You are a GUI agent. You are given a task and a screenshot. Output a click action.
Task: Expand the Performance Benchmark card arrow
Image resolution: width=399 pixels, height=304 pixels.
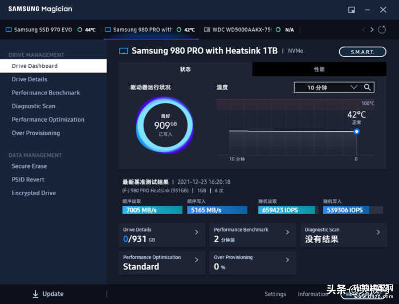pos(287,232)
